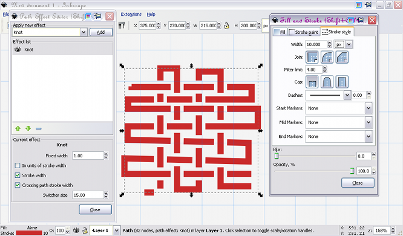
Task: Open the Apply new effect dropdown
Action: coord(84,32)
